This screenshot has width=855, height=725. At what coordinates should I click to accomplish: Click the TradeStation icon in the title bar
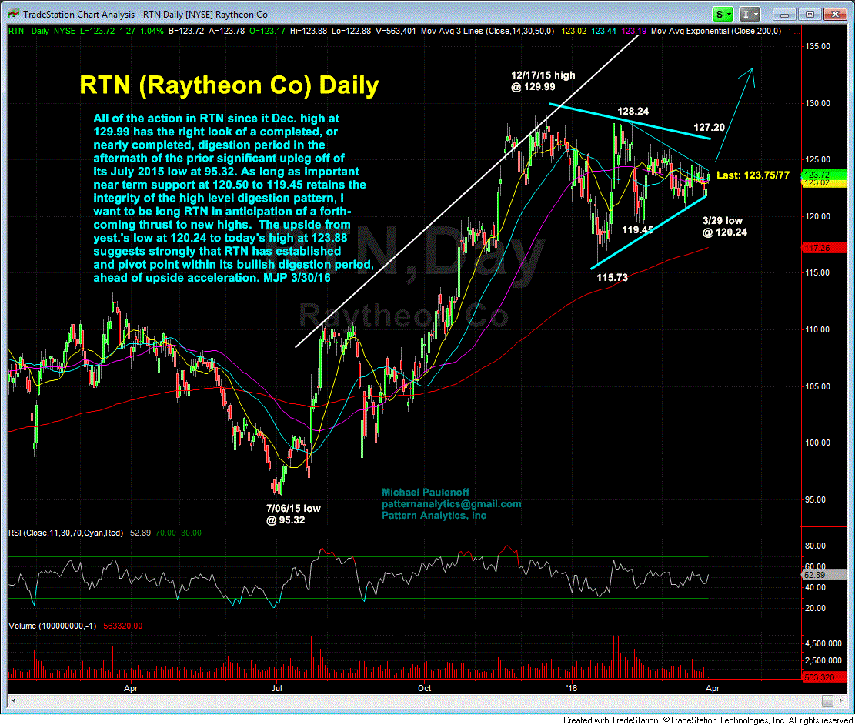point(13,14)
